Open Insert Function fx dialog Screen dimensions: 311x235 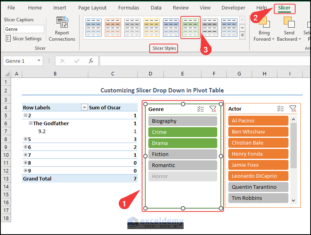[91, 61]
